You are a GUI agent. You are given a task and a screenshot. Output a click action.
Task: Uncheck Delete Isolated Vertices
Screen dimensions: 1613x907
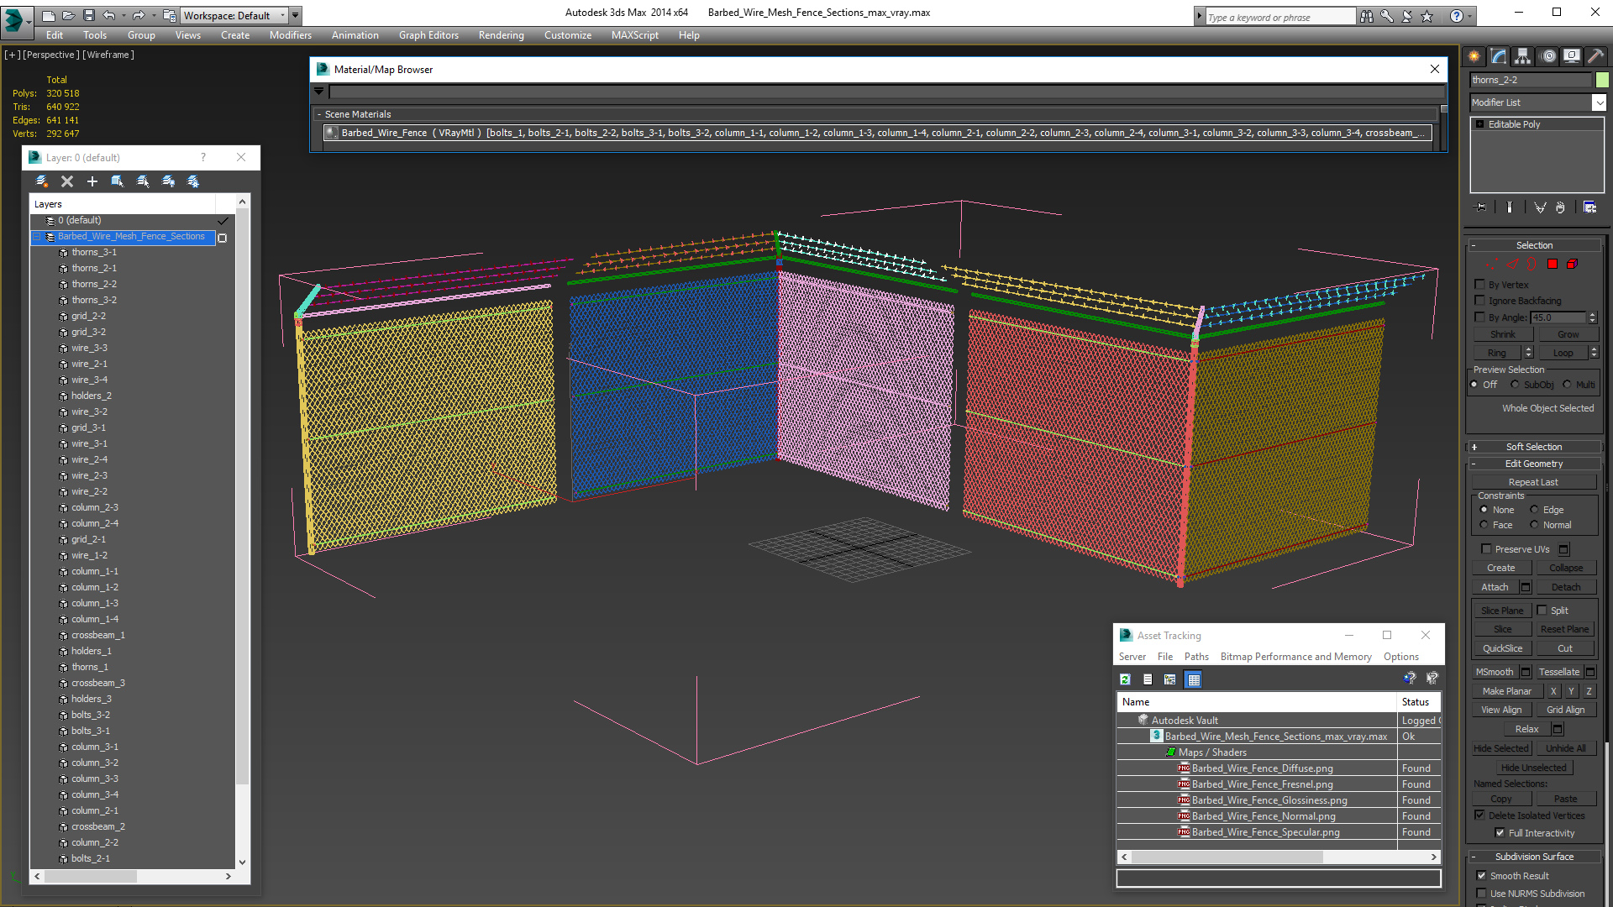click(1480, 815)
